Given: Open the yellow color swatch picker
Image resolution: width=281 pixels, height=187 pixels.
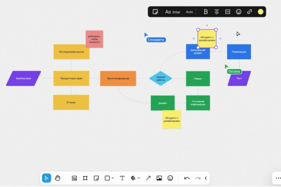Looking at the screenshot, I should pos(261,12).
